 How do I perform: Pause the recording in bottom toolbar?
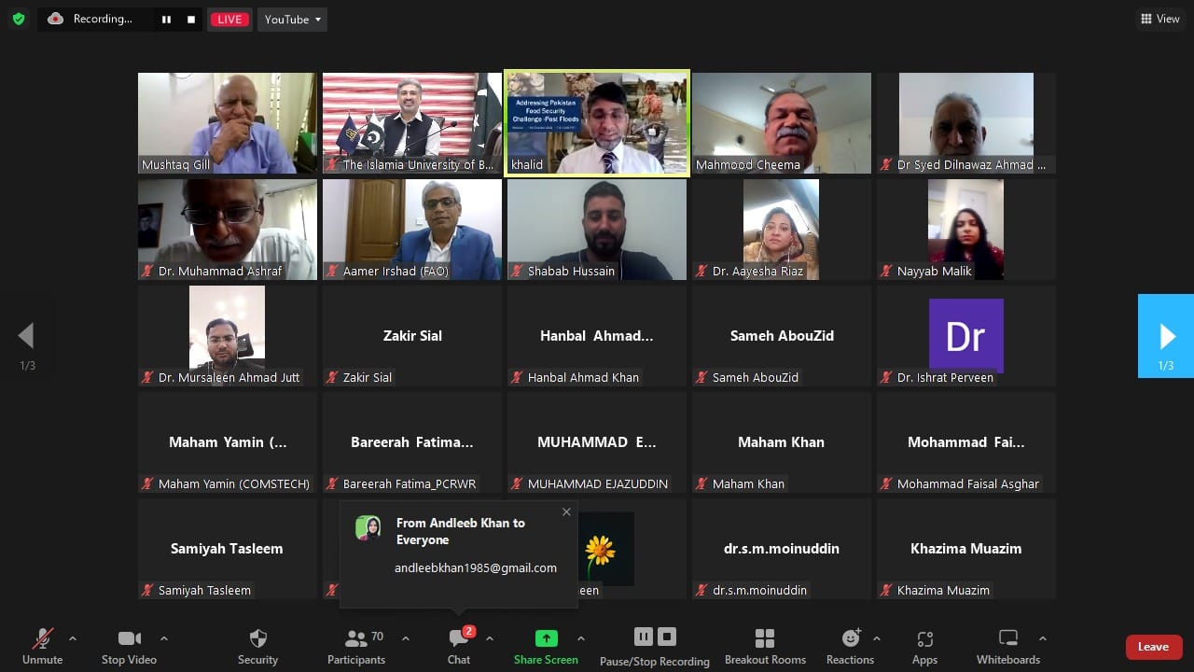(x=644, y=637)
